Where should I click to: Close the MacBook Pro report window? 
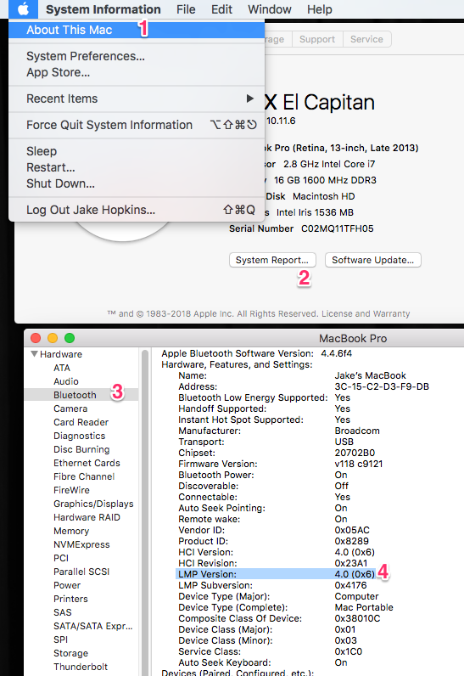[36, 339]
